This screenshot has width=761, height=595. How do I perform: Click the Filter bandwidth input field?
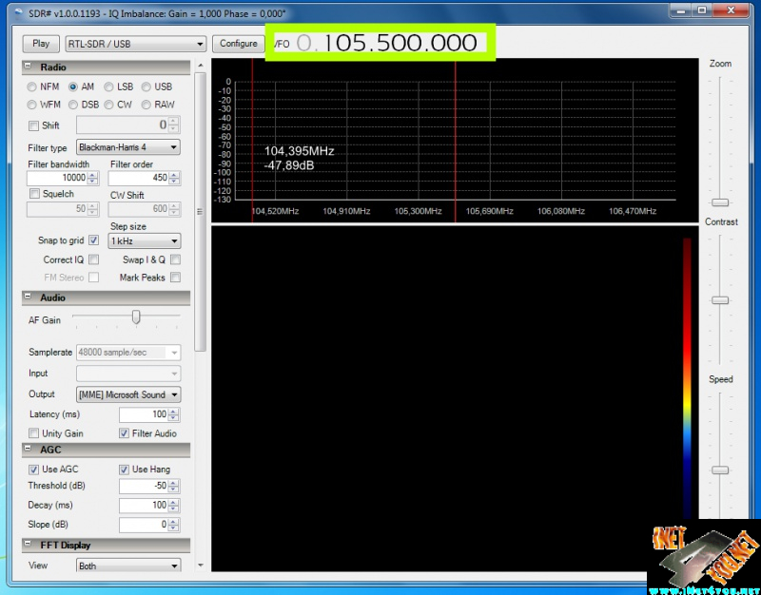click(x=57, y=179)
